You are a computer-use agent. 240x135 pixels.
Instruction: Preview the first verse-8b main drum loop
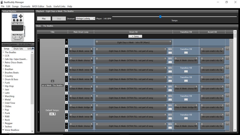[71, 49]
